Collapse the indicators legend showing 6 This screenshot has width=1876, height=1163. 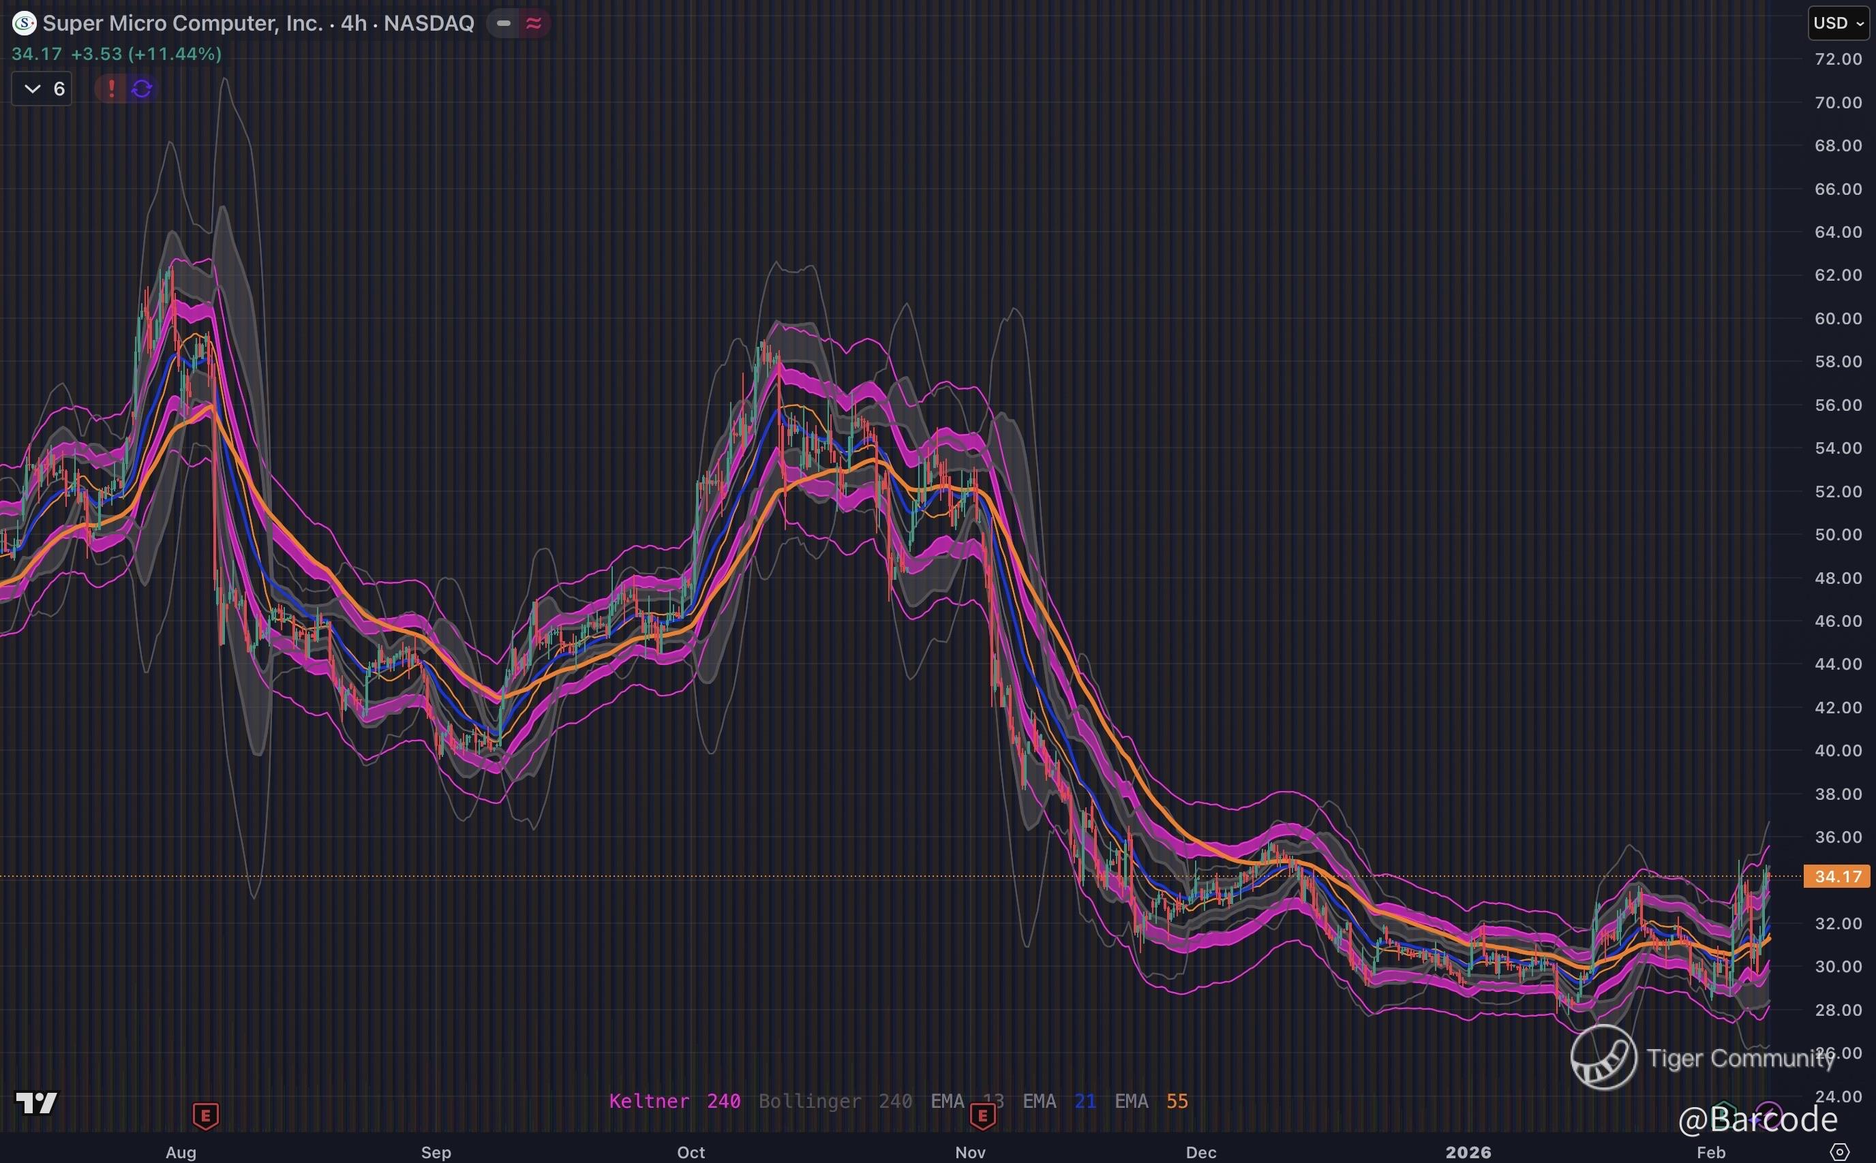click(42, 89)
